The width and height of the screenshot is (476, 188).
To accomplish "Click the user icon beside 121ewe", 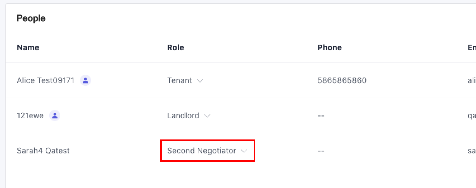I will coord(55,115).
